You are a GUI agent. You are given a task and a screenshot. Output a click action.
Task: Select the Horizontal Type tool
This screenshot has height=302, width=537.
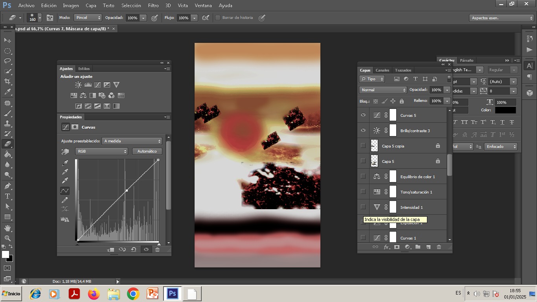(7, 196)
